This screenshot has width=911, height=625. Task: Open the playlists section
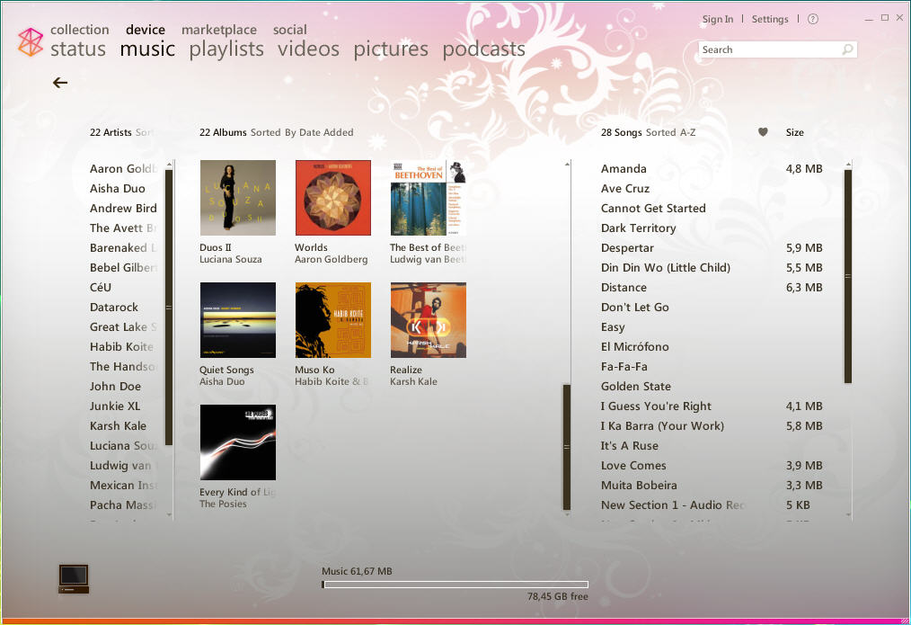coord(226,49)
